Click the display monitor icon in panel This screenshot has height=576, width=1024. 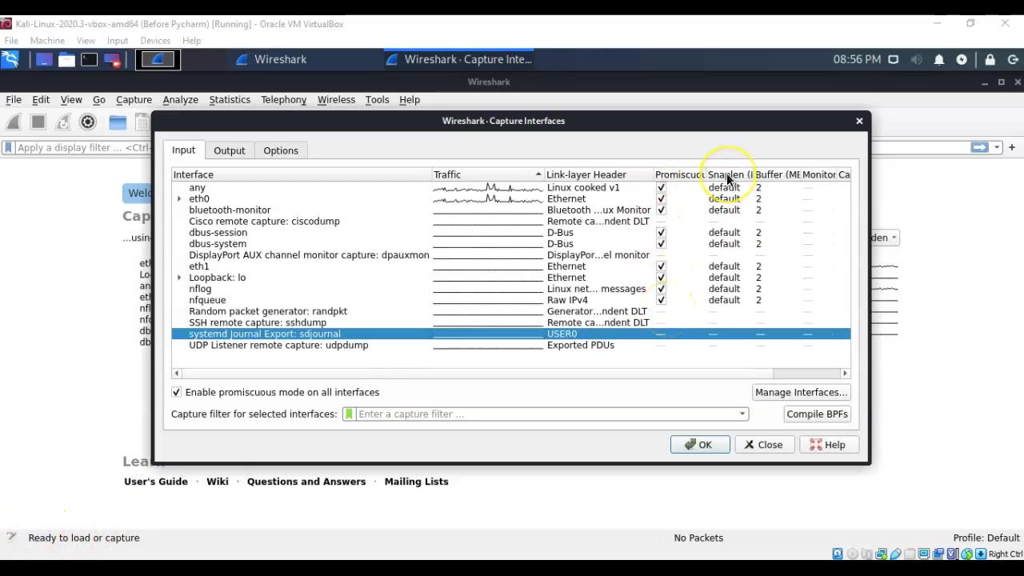[894, 60]
